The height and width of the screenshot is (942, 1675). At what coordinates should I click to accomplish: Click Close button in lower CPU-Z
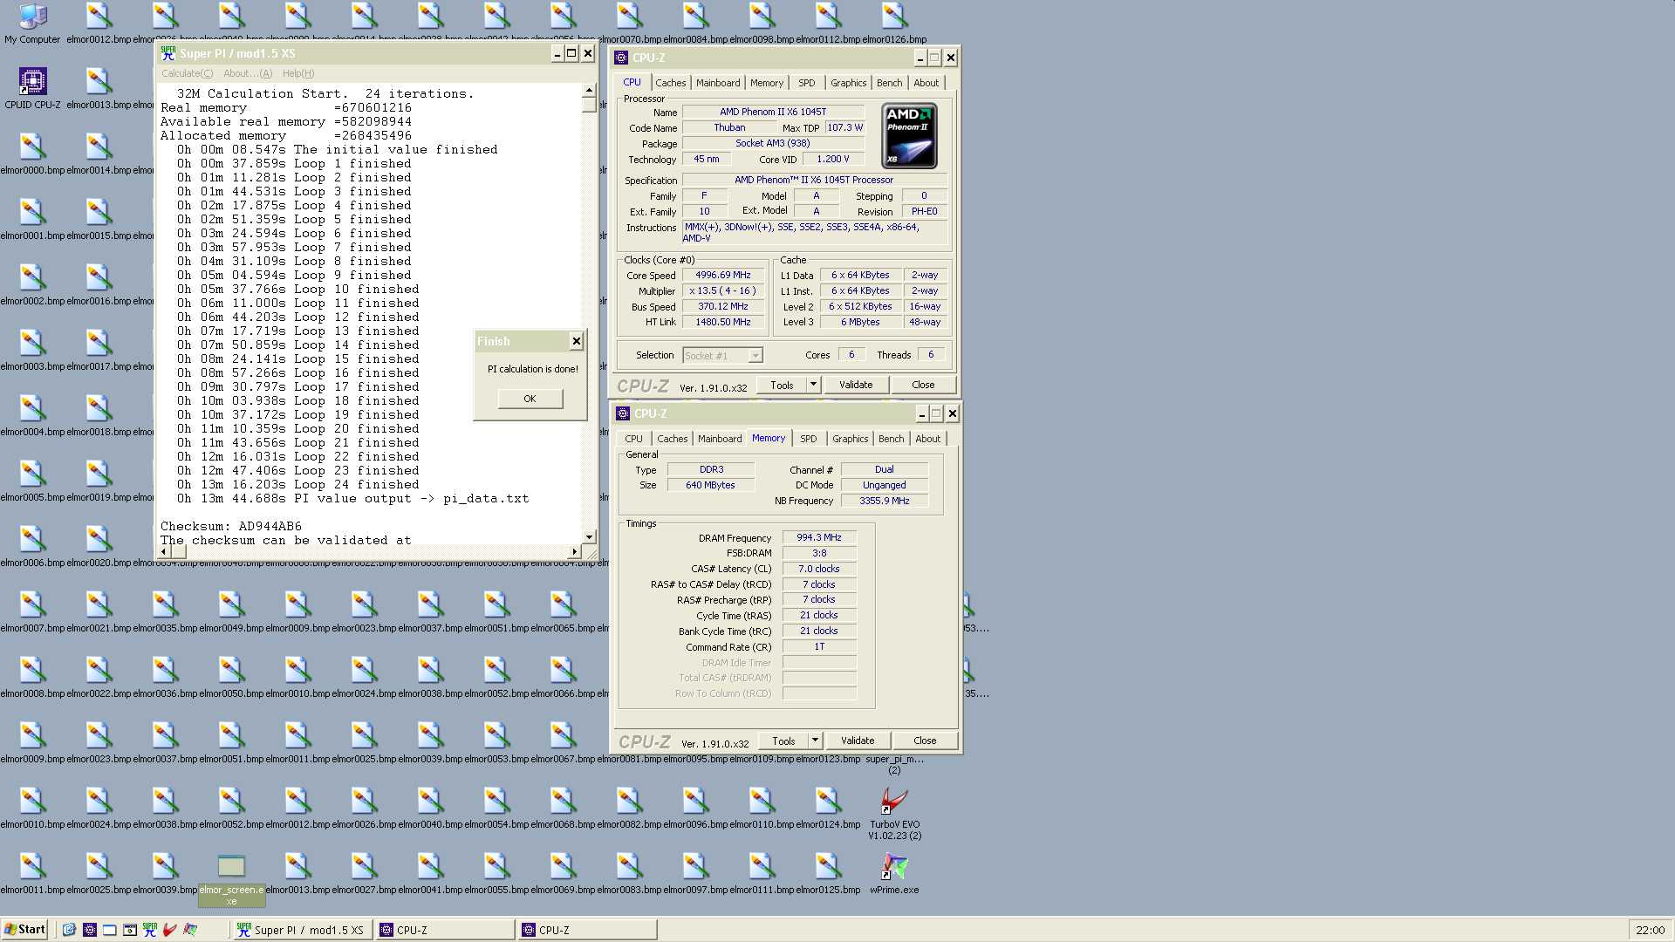[x=925, y=741]
